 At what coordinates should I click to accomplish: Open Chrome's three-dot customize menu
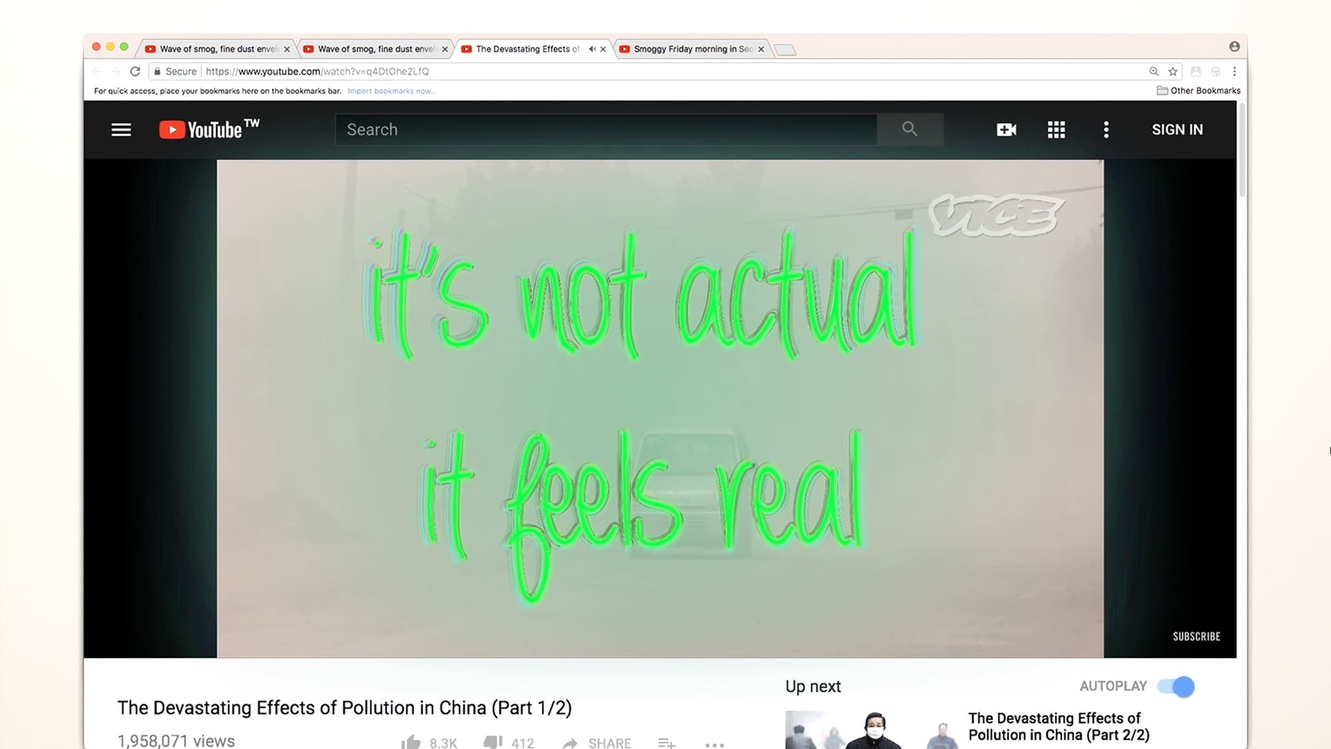(1234, 72)
